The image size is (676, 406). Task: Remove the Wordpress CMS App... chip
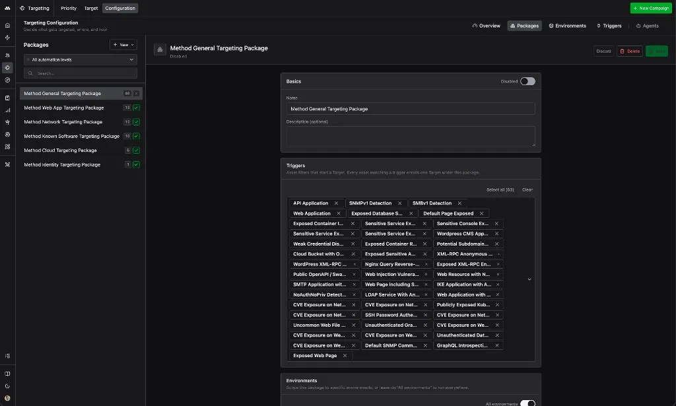point(496,234)
